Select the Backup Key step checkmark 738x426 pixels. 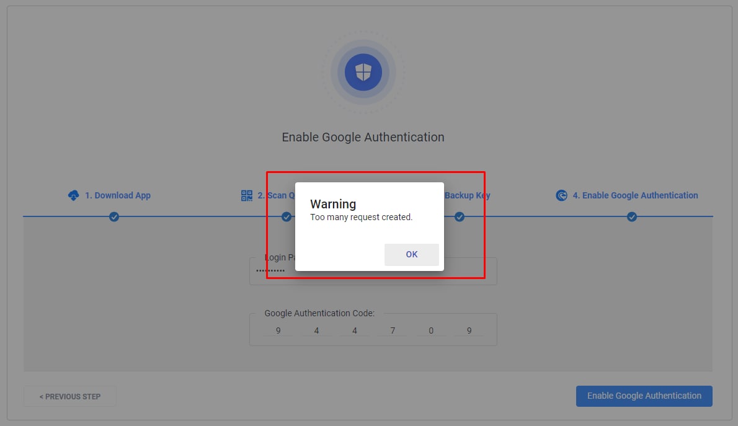click(460, 216)
